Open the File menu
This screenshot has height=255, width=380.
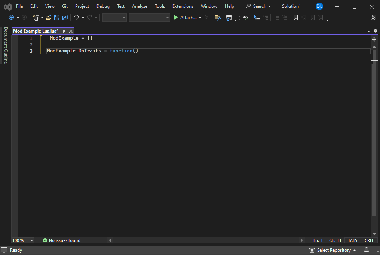pyautogui.click(x=19, y=6)
